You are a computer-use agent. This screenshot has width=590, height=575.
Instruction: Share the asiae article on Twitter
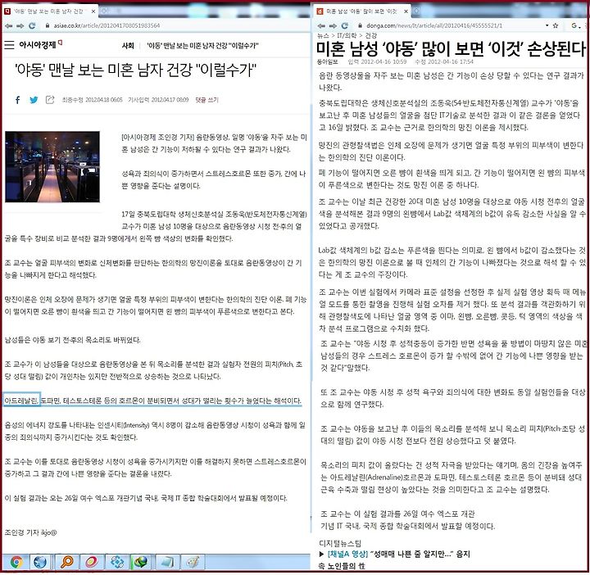coord(34,100)
